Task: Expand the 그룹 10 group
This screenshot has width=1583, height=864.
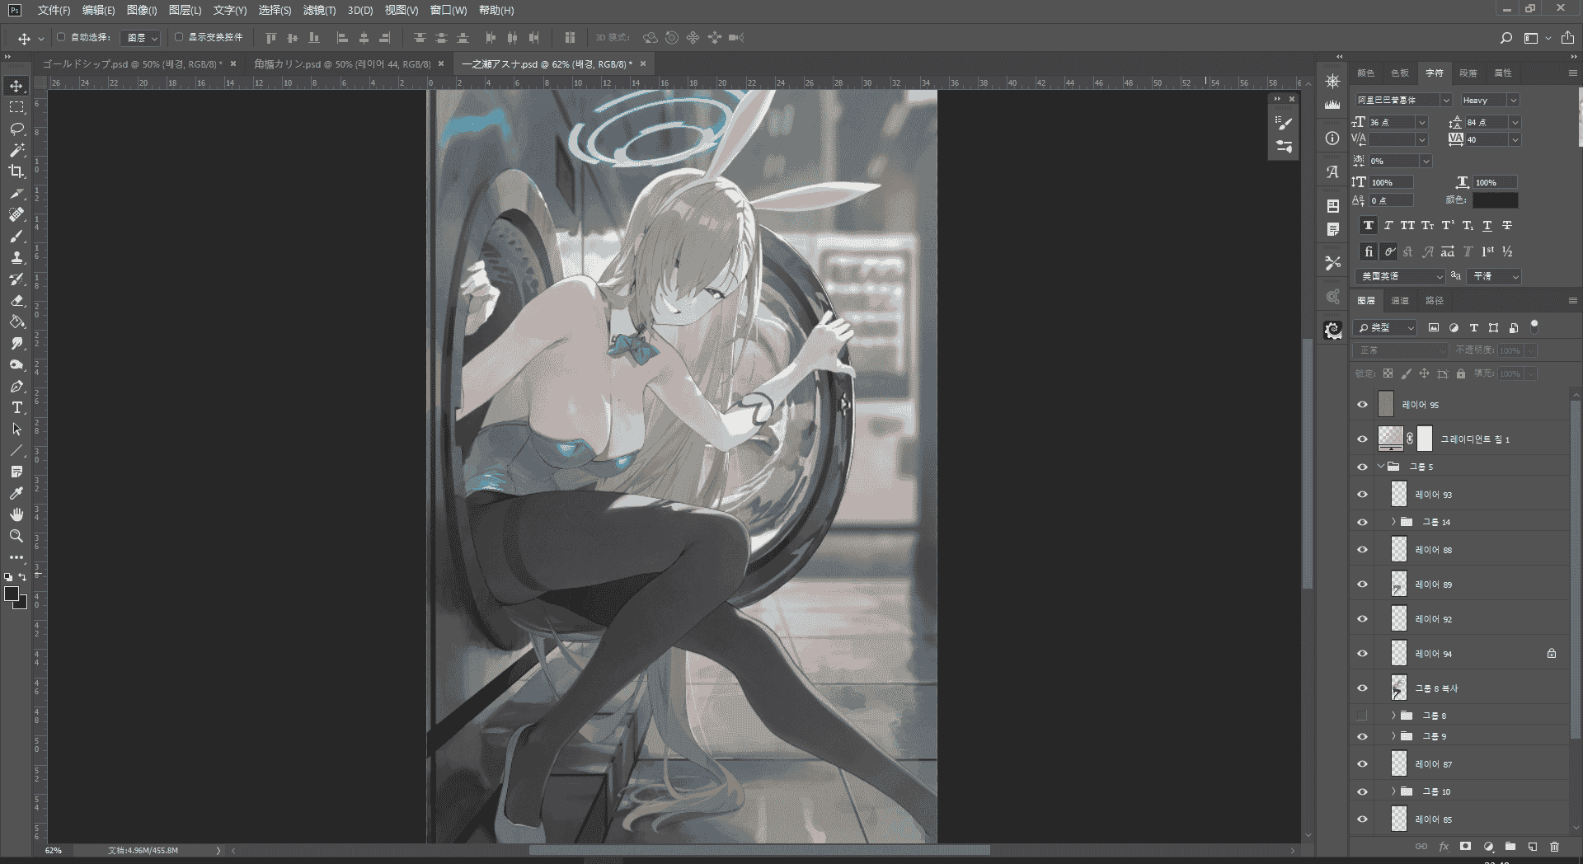Action: tap(1394, 791)
